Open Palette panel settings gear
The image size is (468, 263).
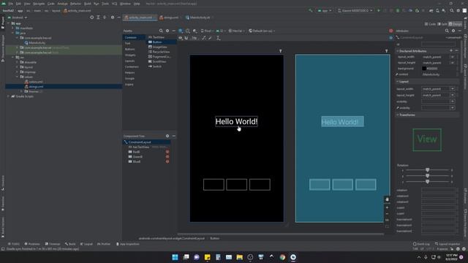point(167,31)
